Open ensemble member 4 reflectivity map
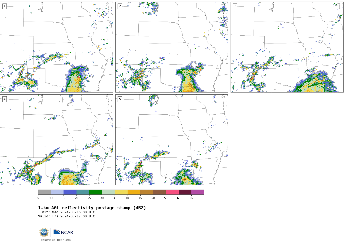 (x=56, y=140)
